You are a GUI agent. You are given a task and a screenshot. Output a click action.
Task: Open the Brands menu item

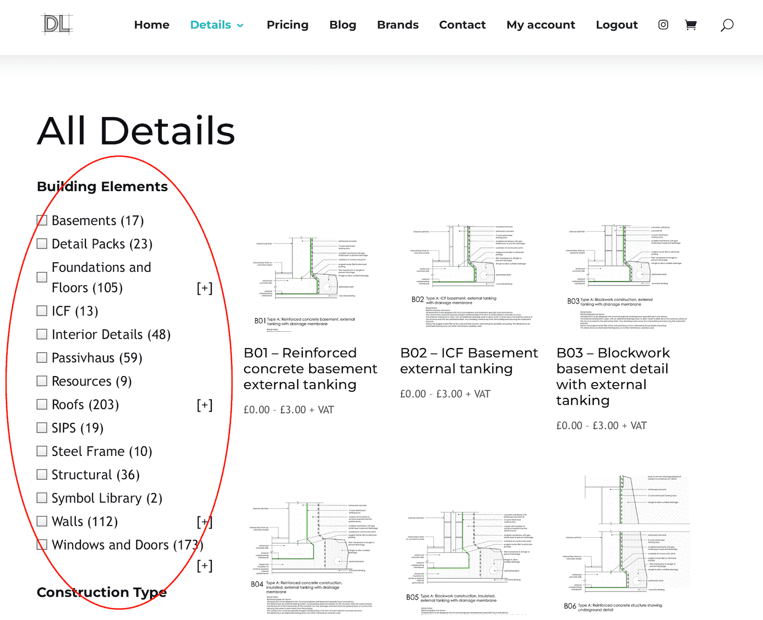coord(398,25)
